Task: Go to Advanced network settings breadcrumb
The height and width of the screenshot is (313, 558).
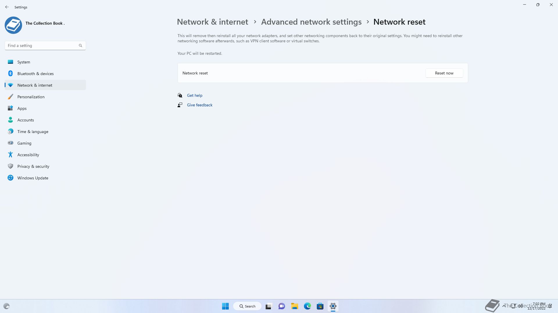Action: pyautogui.click(x=311, y=22)
